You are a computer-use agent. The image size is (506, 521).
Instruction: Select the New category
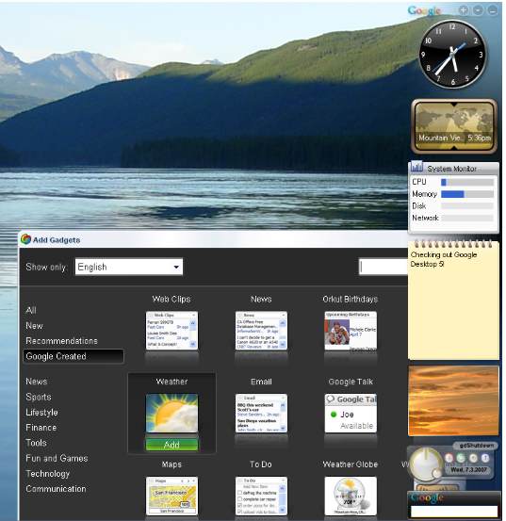tap(34, 326)
